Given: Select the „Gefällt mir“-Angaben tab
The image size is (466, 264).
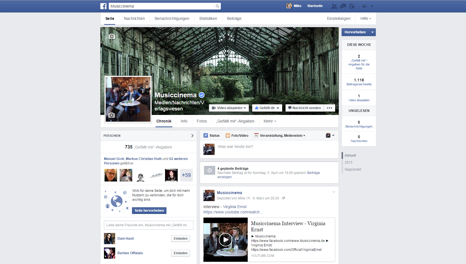Looking at the screenshot, I should tap(235, 121).
